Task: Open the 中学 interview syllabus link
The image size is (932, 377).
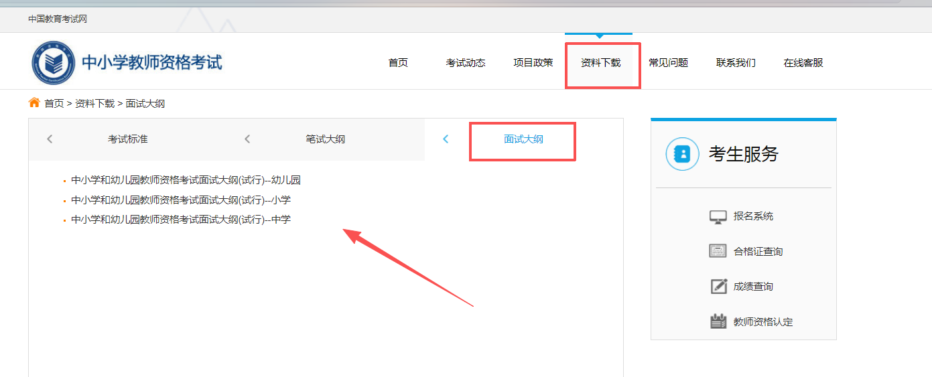Action: point(181,219)
